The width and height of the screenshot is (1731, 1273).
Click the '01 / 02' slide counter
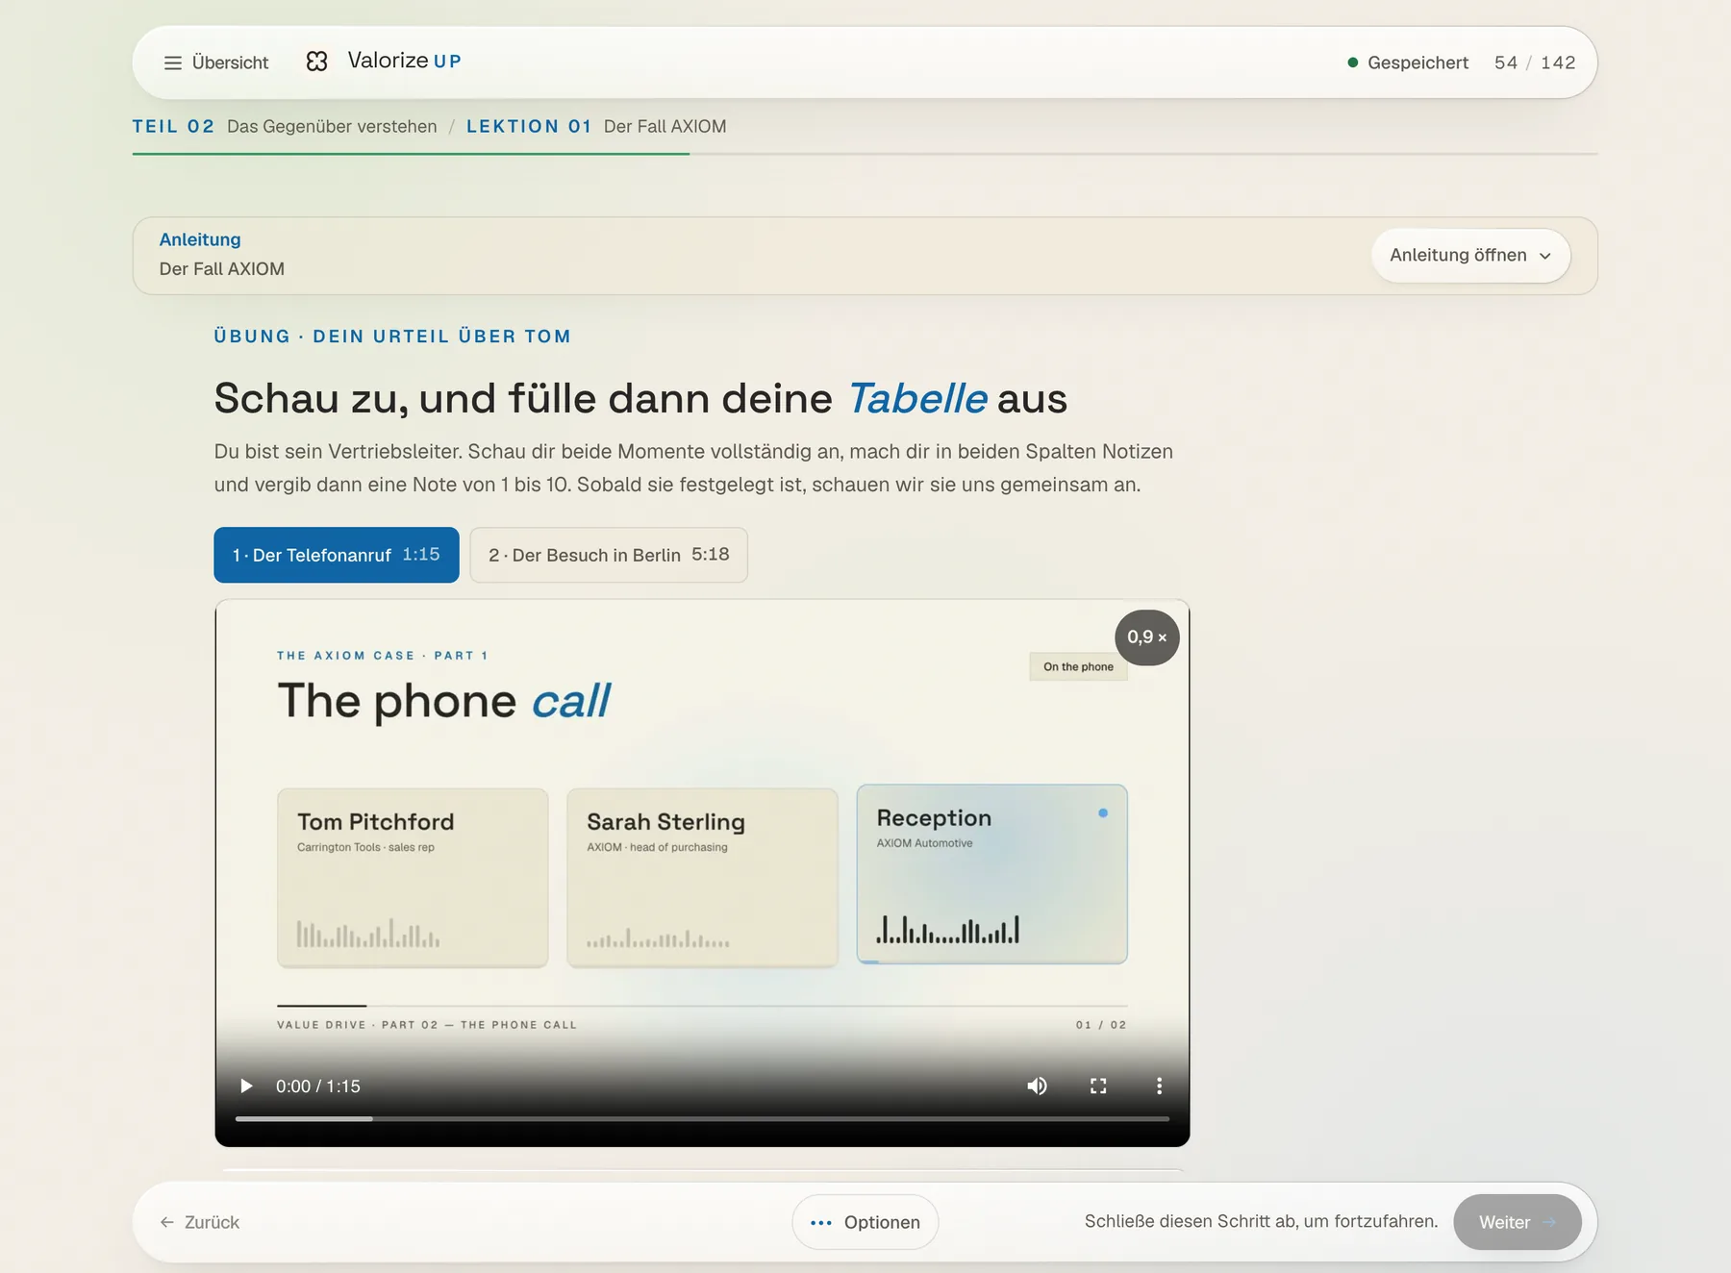(1101, 1025)
